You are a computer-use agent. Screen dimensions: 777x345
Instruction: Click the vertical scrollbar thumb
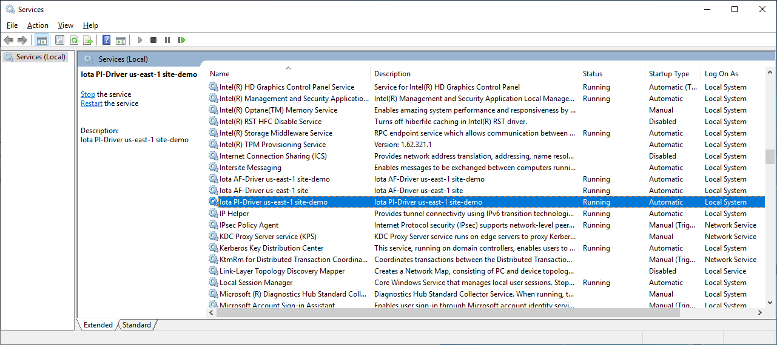[770, 157]
